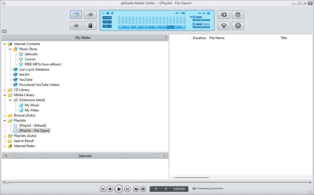Select the VOCAL equalizer preset
The width and height of the screenshot is (314, 195).
(162, 27)
